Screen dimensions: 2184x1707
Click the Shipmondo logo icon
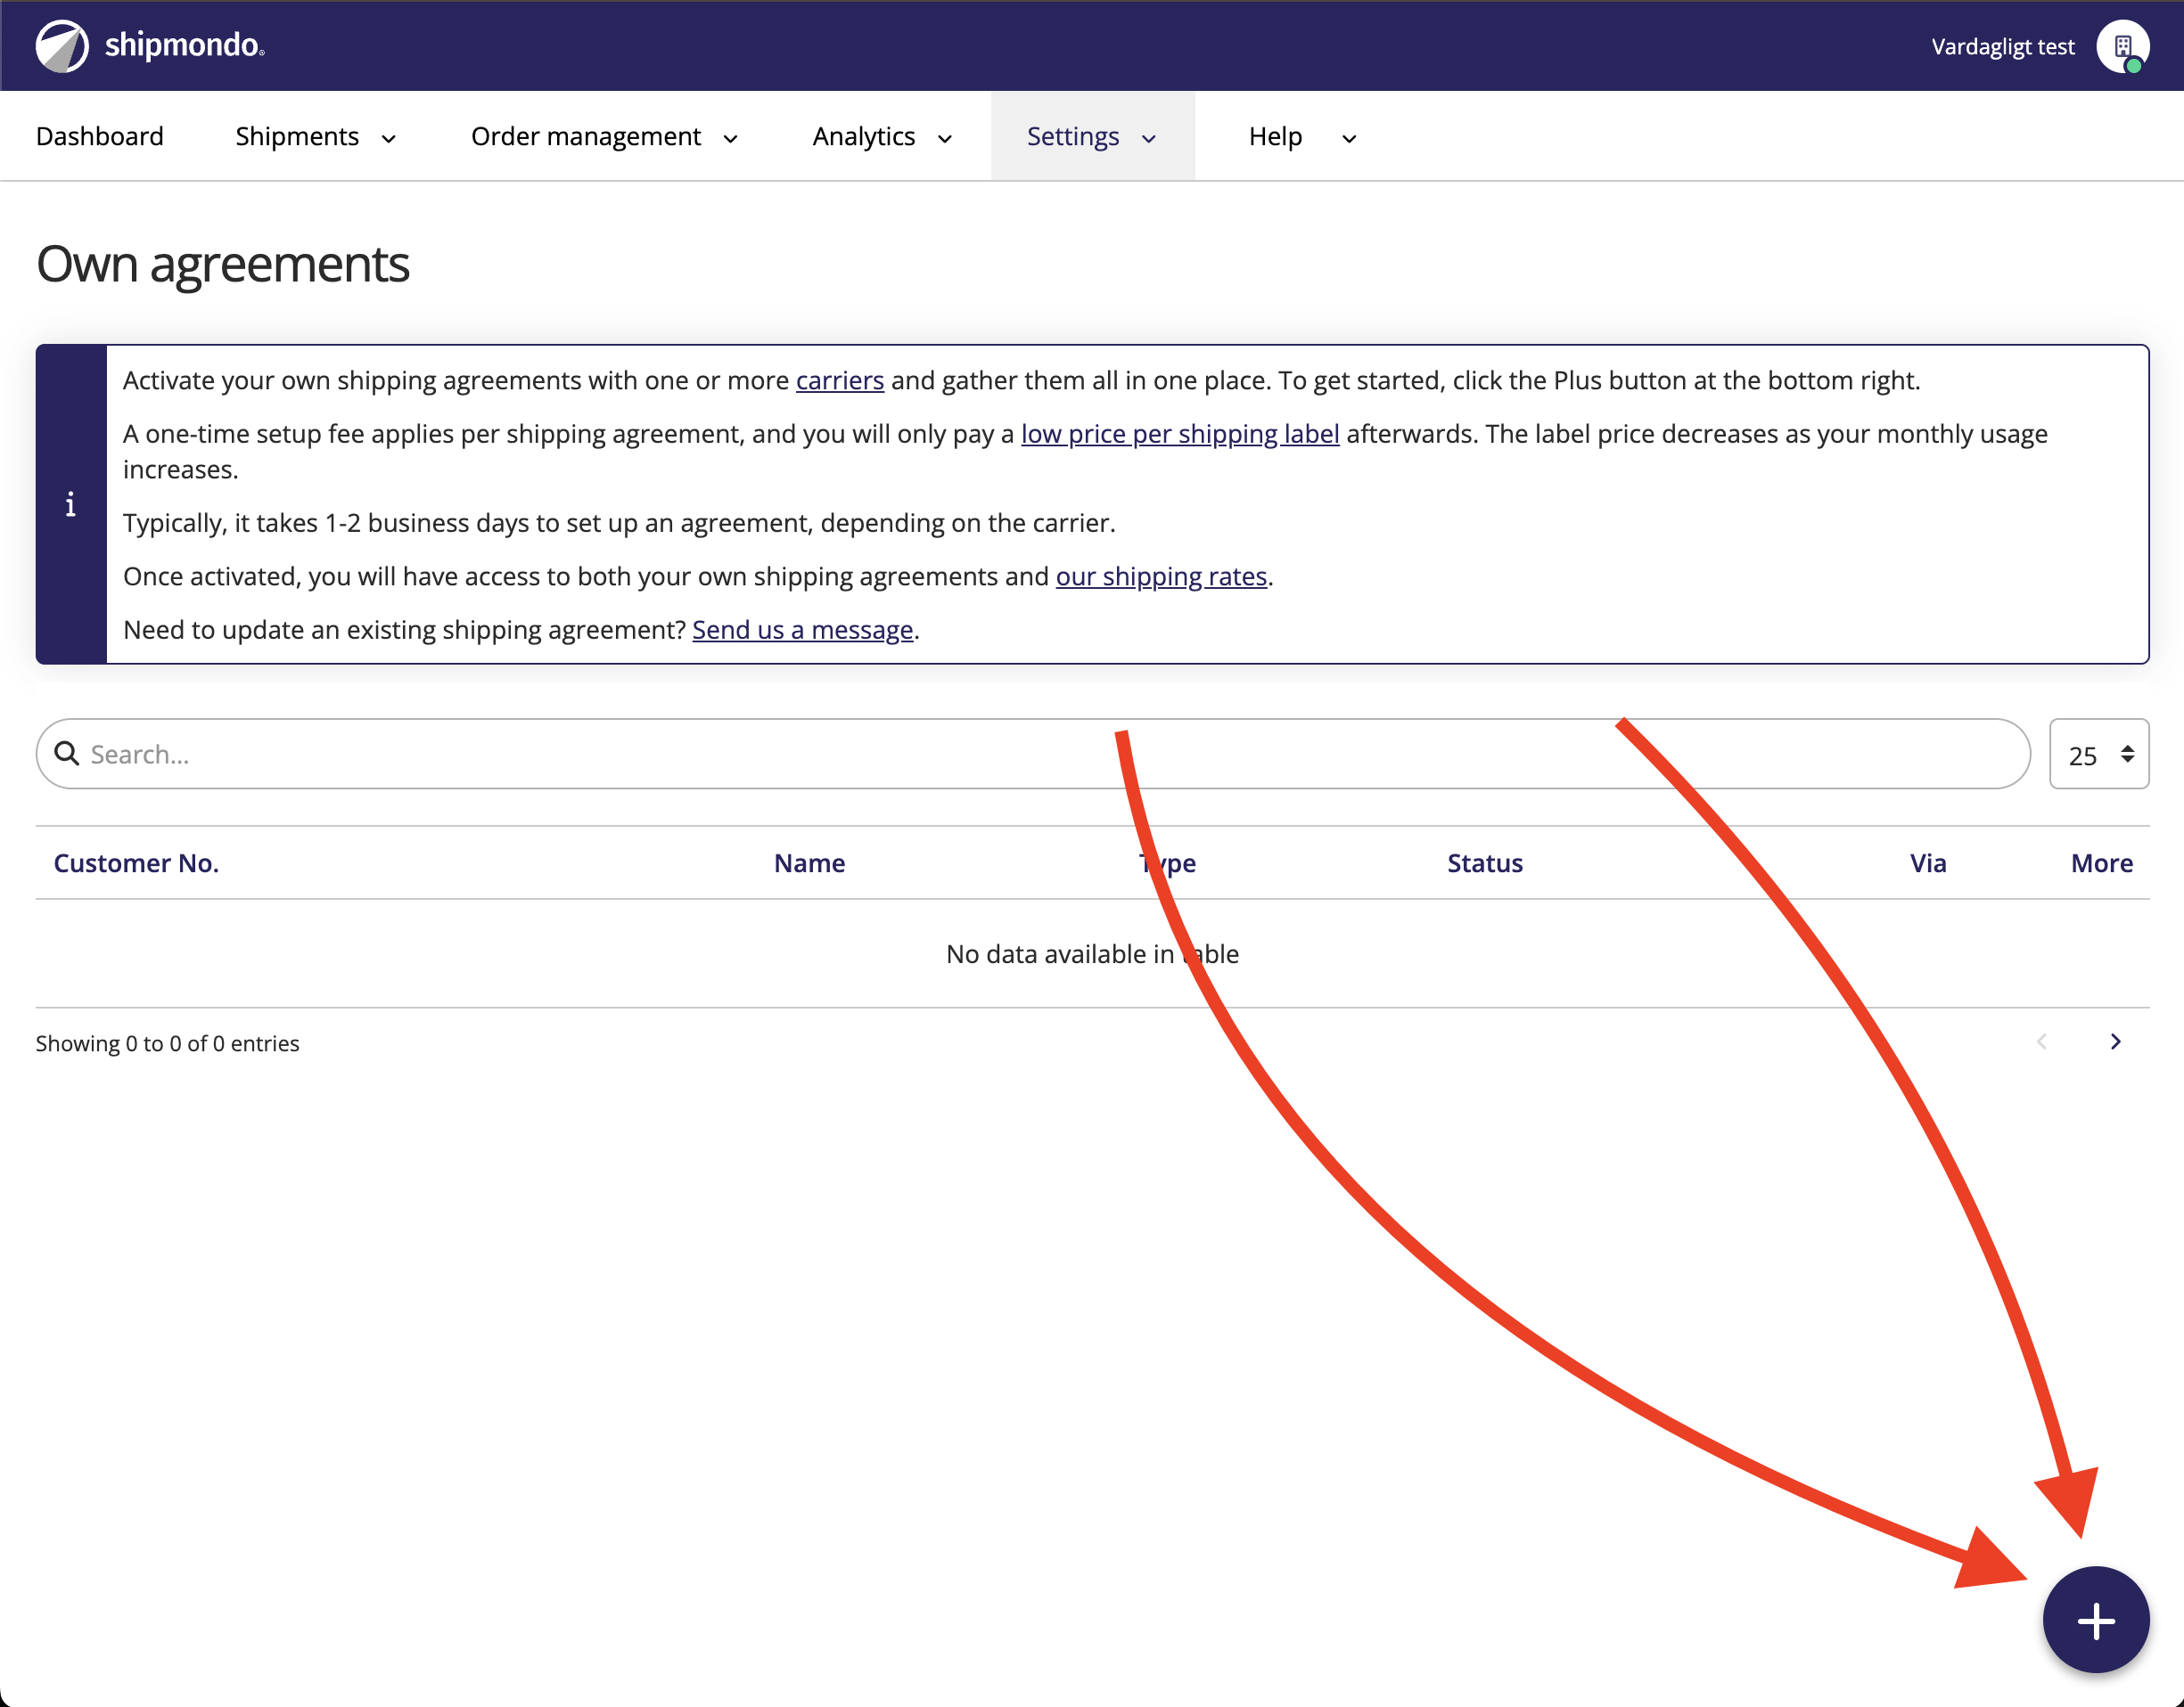pyautogui.click(x=62, y=46)
